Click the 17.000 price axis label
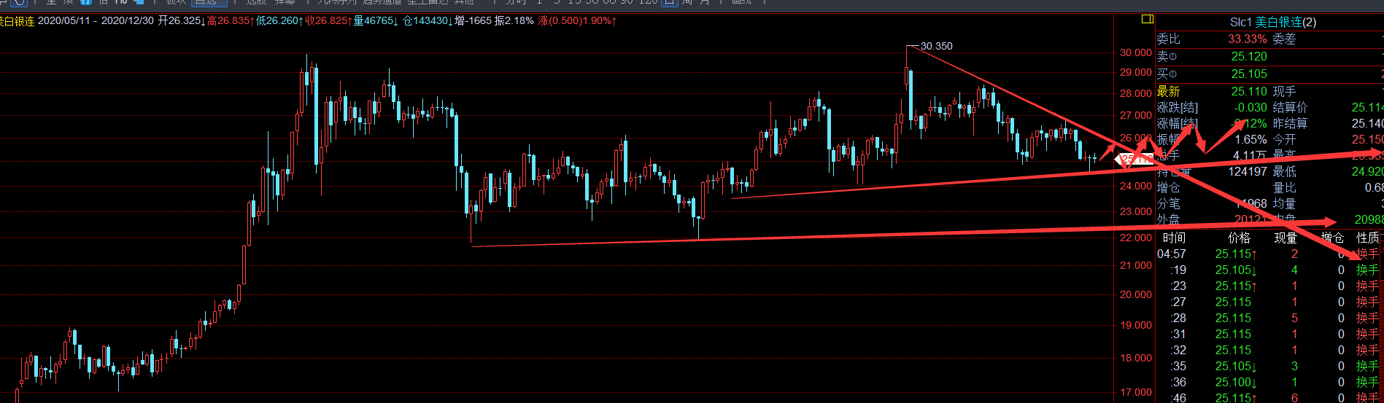Viewport: 1384px width, 403px height. click(1136, 392)
